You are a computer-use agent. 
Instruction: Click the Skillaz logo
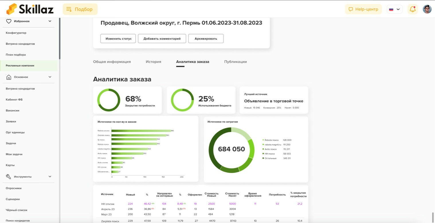[x=30, y=9]
